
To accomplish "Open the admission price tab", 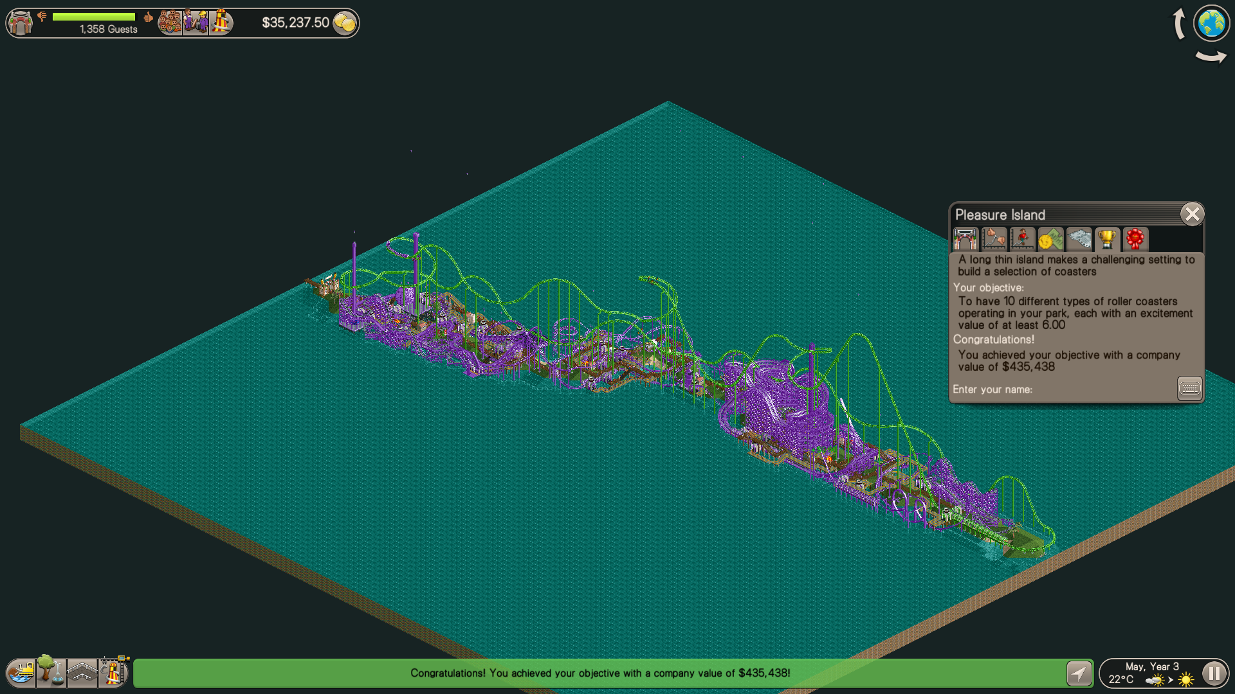I will click(1050, 239).
